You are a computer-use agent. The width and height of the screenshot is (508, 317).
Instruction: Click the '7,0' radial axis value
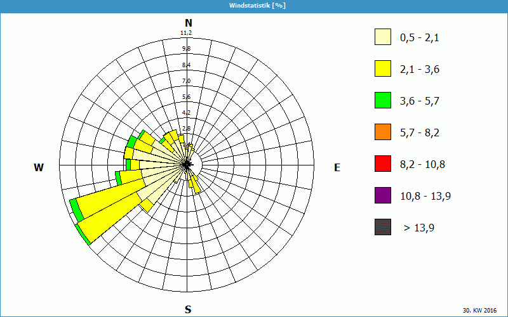pyautogui.click(x=186, y=81)
